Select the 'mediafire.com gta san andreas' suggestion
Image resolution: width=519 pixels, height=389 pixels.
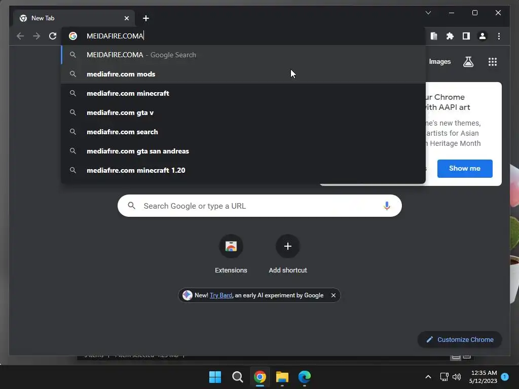point(243,151)
